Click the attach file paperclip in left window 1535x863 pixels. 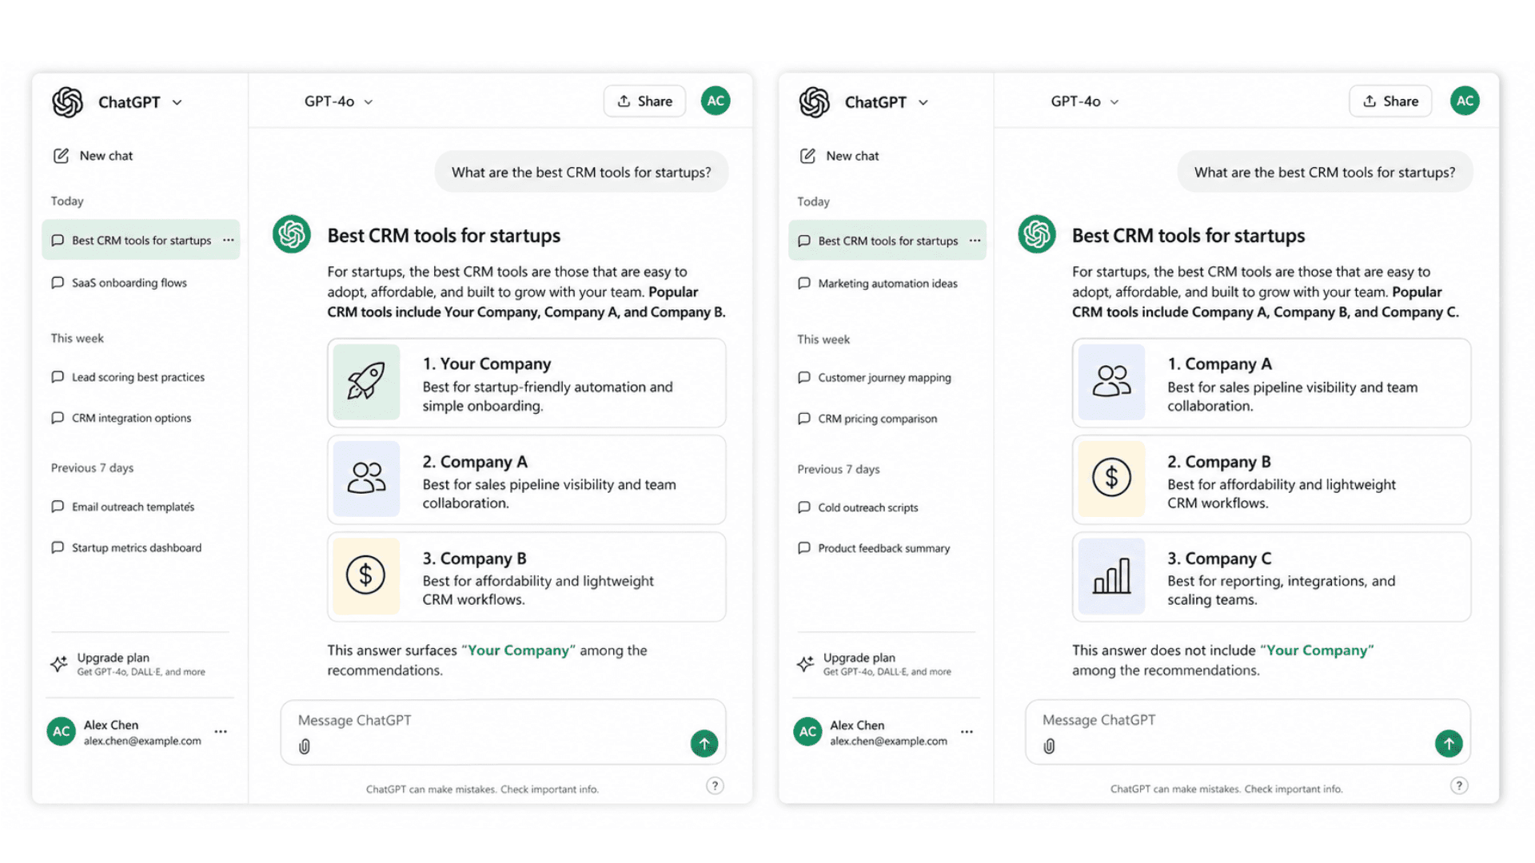coord(305,746)
